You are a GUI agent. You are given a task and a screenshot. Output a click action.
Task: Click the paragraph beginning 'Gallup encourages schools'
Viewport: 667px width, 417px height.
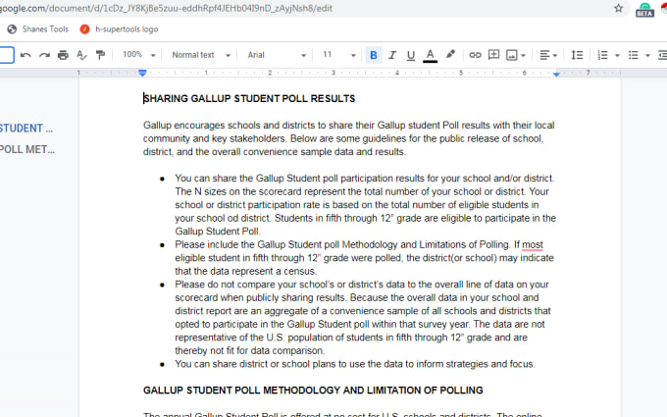349,138
